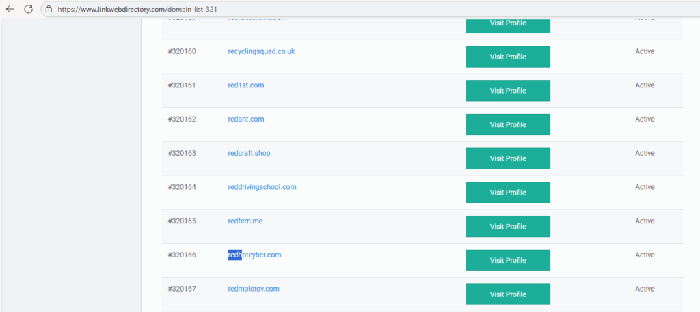The image size is (700, 312).
Task: Select the #320165 row number
Action: point(182,221)
